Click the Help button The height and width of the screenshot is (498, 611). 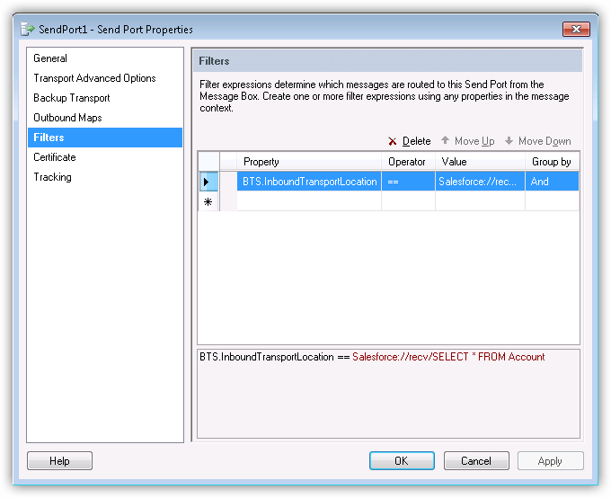[x=59, y=461]
